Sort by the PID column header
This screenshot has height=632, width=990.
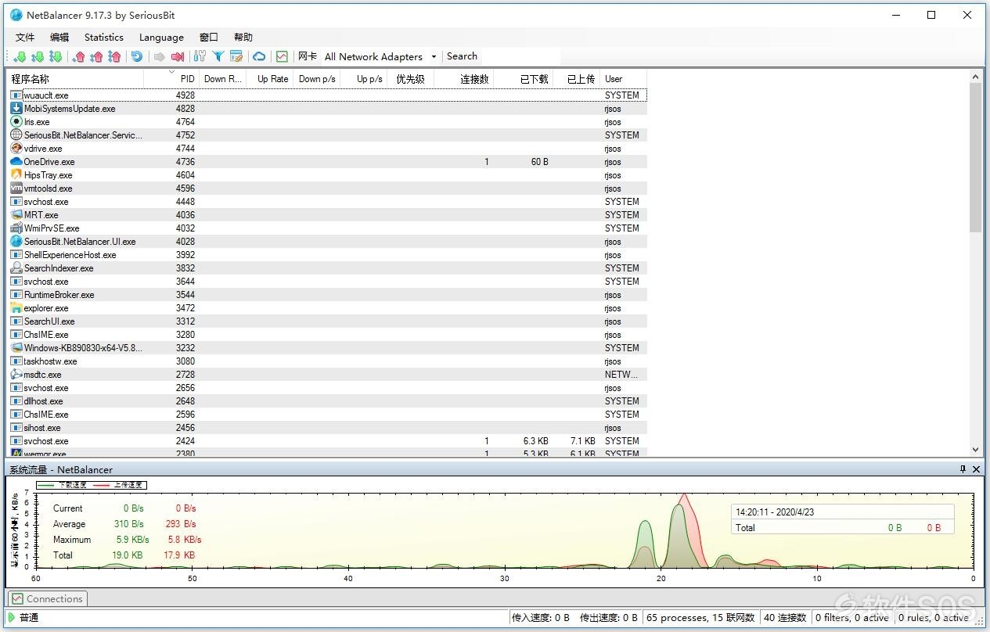[171, 78]
